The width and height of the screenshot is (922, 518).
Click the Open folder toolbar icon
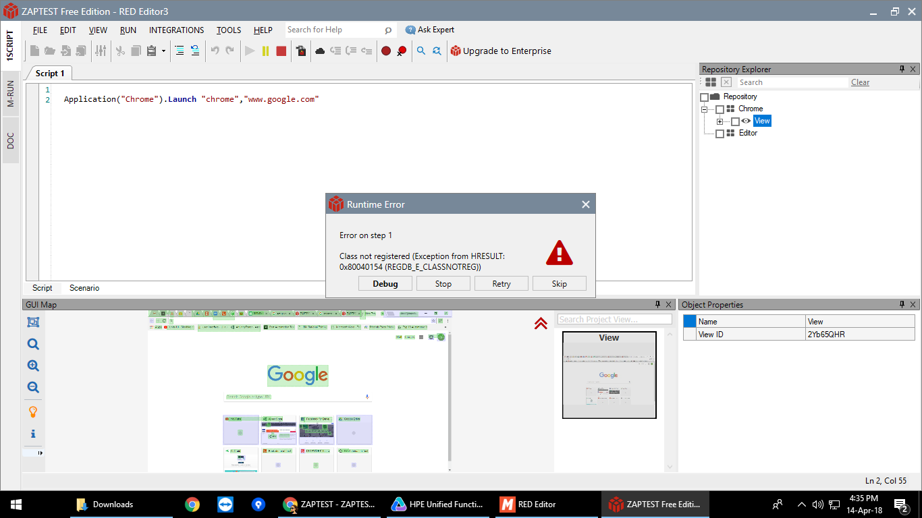pos(50,51)
